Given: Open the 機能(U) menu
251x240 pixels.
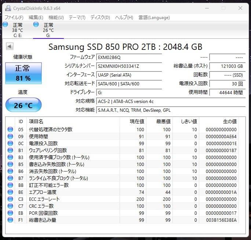Looking at the screenshot, I should [56, 18].
